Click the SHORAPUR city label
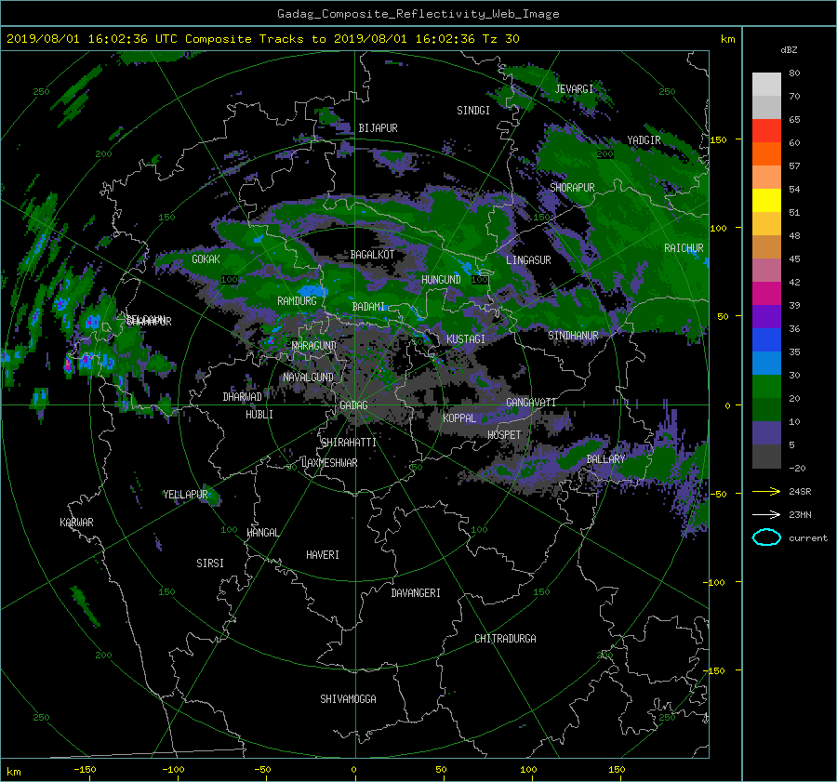 pos(572,188)
